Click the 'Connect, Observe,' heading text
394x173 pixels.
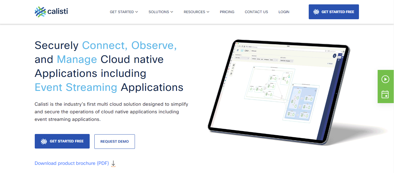pyautogui.click(x=129, y=45)
